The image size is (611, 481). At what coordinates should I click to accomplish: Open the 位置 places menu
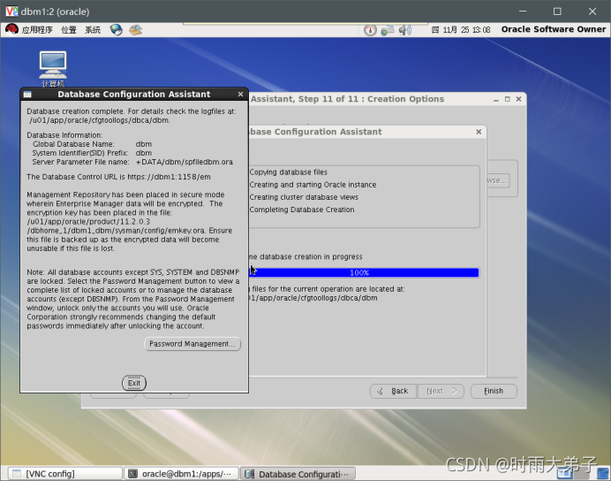pyautogui.click(x=69, y=30)
